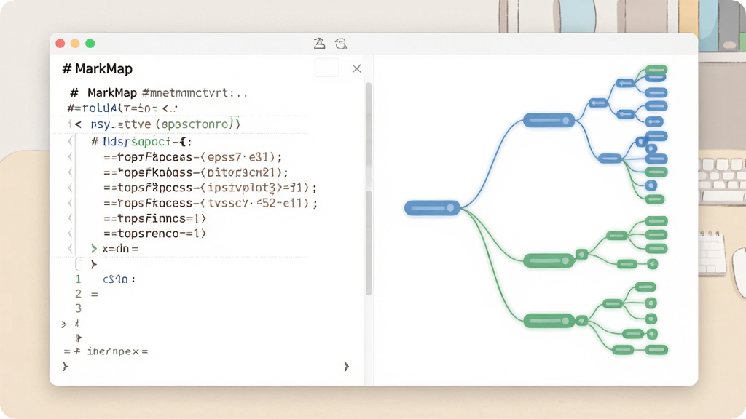Expand the green chevron next to x=dn
The width and height of the screenshot is (746, 419).
[94, 249]
